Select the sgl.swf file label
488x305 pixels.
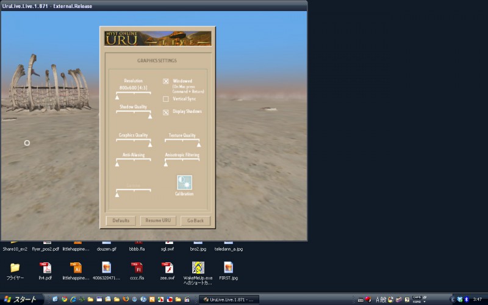click(x=167, y=249)
